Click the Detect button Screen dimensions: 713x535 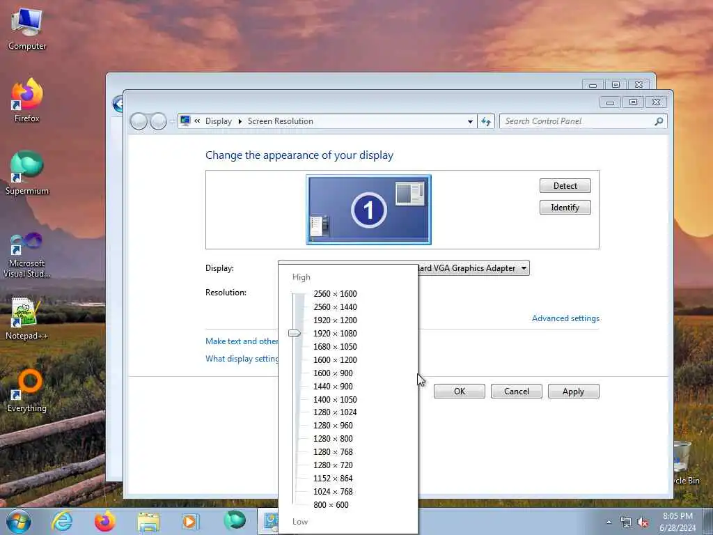pos(565,185)
